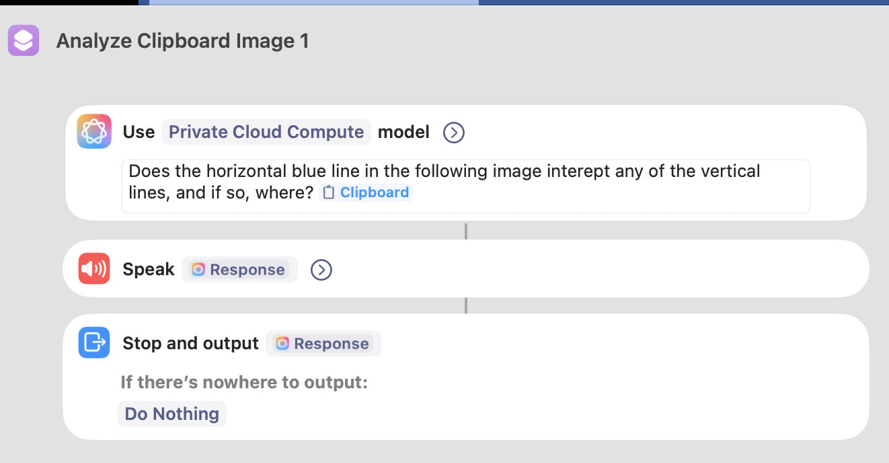Click the light blue tab at window top
Image resolution: width=889 pixels, height=463 pixels.
(313, 3)
